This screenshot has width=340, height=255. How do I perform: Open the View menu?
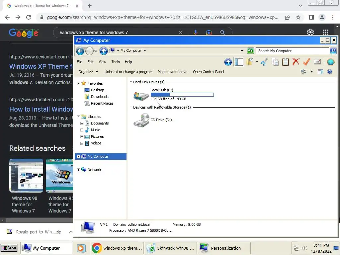pos(102,62)
